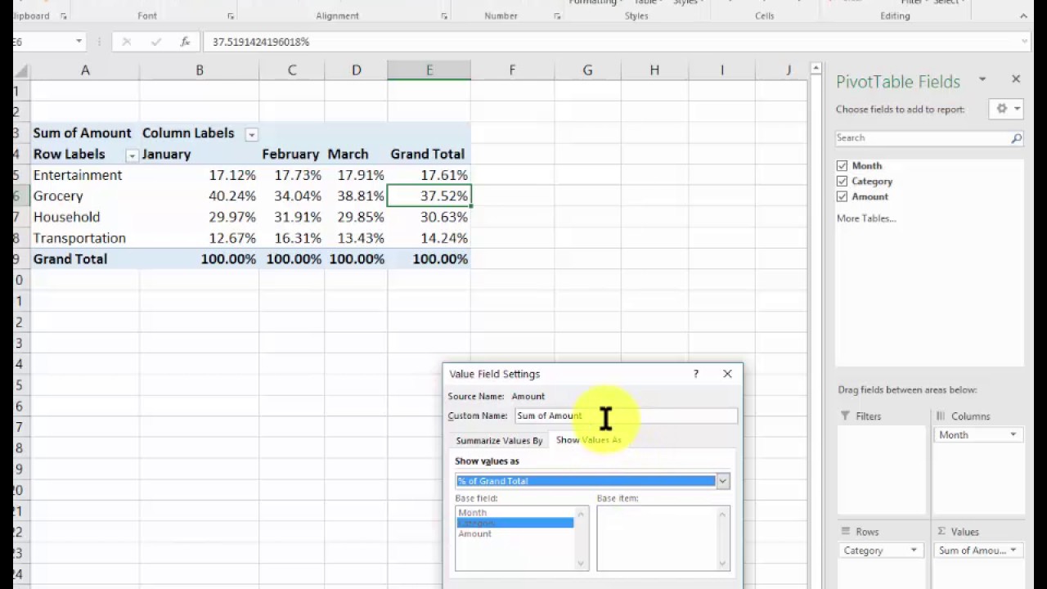
Task: Click the Custom Name field
Action: pos(626,416)
